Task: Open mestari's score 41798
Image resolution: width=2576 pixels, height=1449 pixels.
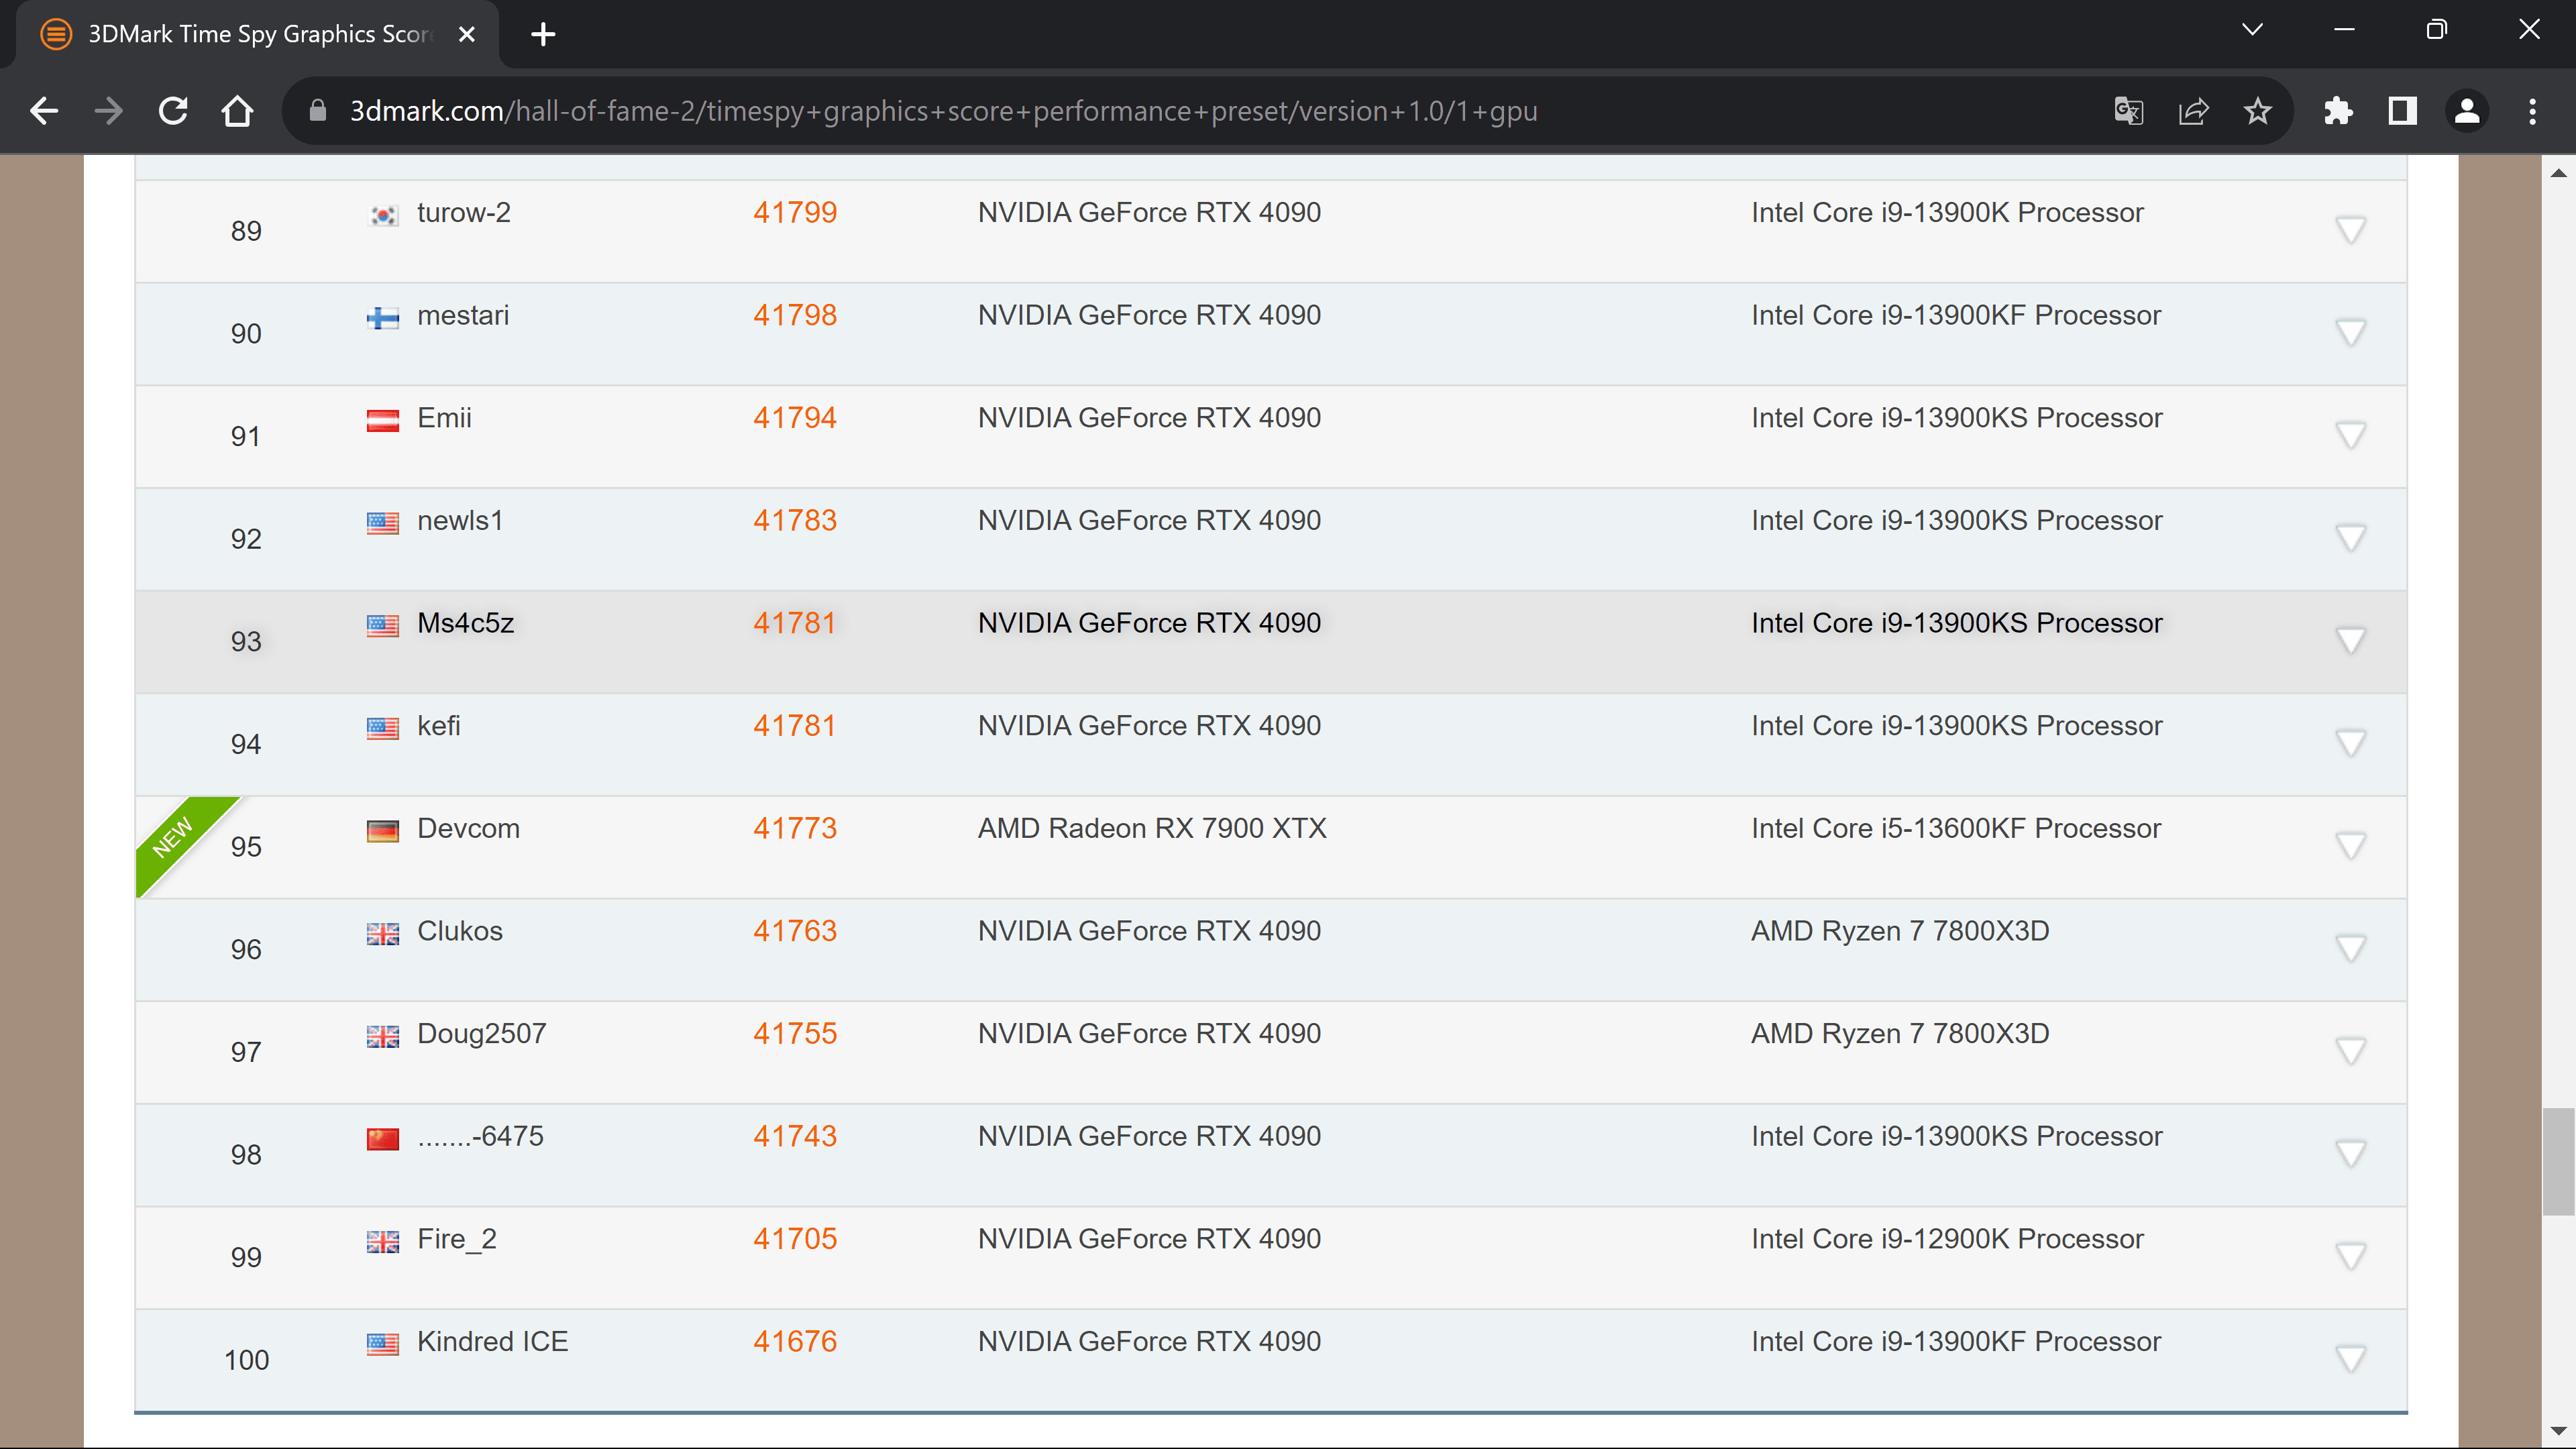Action: tap(794, 315)
